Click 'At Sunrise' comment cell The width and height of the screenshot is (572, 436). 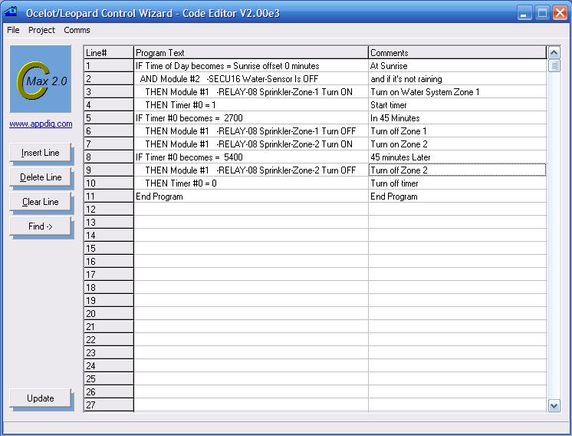click(458, 66)
